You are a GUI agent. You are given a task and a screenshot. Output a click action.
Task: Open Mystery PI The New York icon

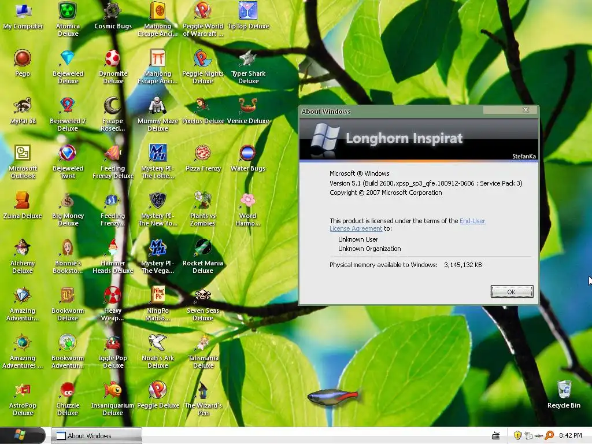tap(157, 209)
